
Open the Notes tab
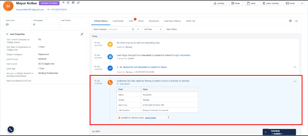[141, 21]
